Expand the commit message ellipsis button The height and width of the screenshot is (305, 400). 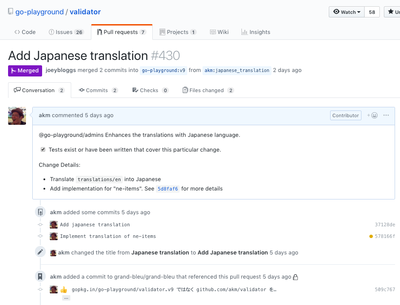[x=66, y=298]
